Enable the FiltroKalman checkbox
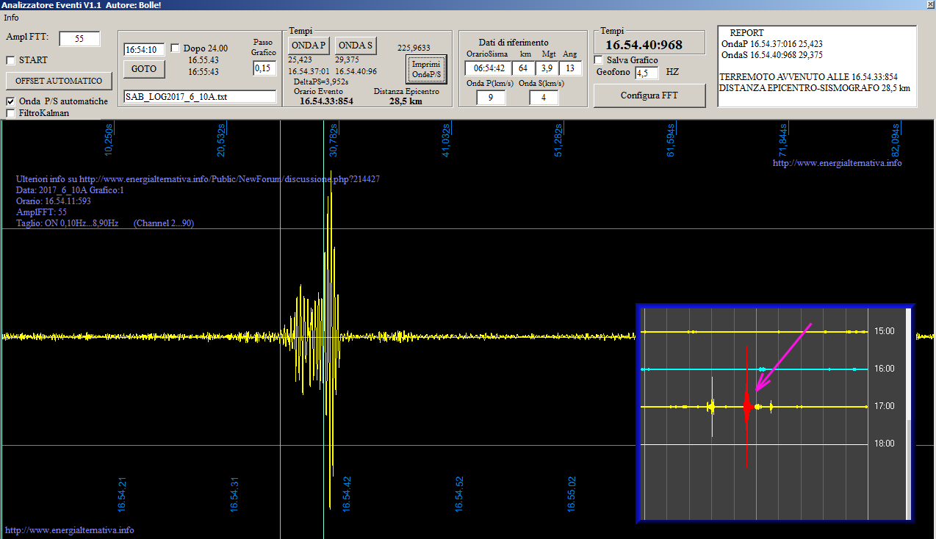This screenshot has width=936, height=539. (11, 113)
